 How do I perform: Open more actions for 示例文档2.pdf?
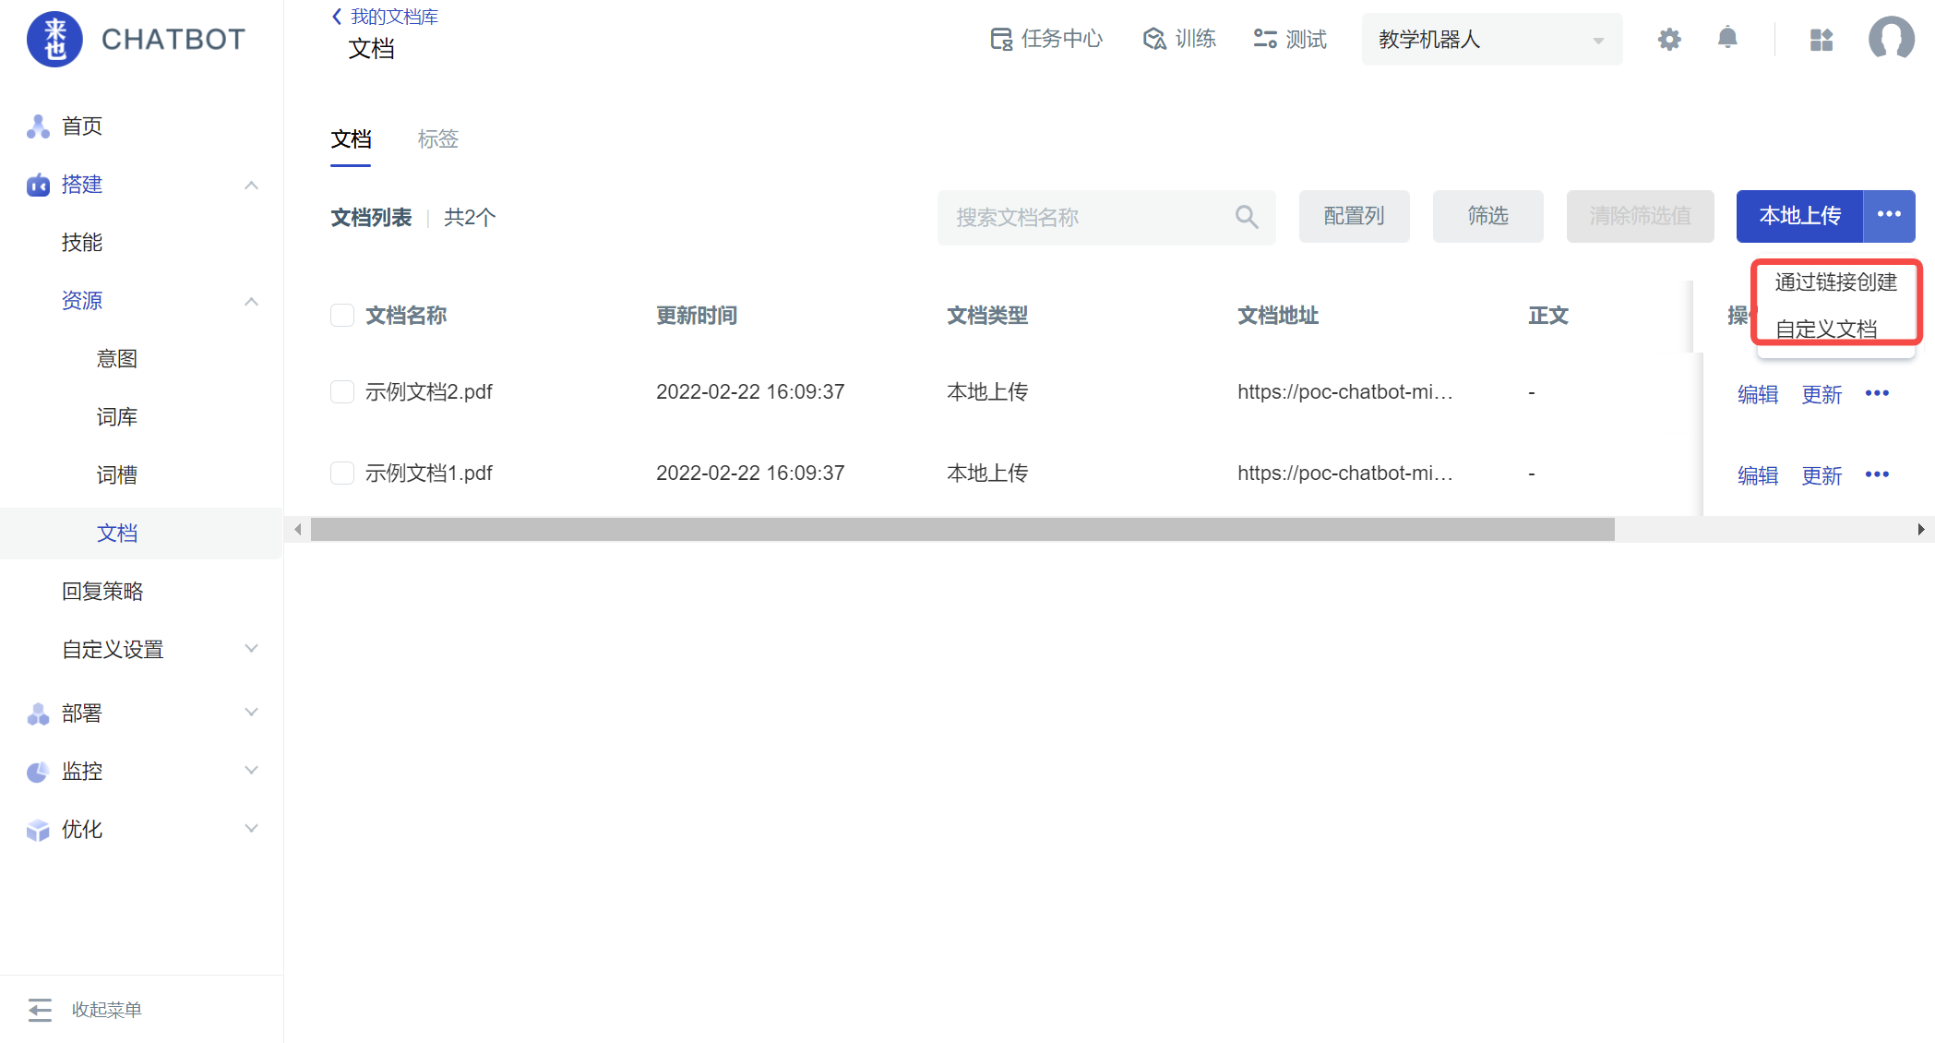point(1877,394)
